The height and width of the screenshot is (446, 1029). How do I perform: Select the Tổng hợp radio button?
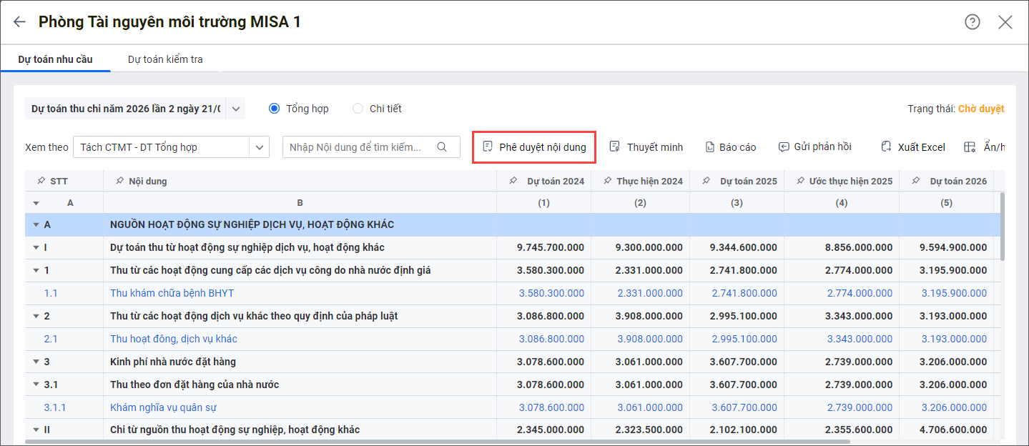(274, 109)
